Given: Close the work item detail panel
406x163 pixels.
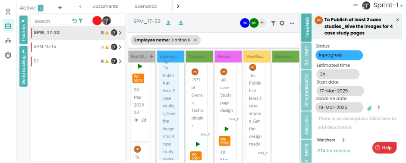Looking at the screenshot, I should pyautogui.click(x=397, y=20).
